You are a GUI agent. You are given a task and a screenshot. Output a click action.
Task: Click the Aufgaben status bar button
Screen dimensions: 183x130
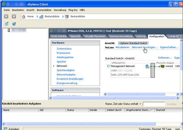12,129
